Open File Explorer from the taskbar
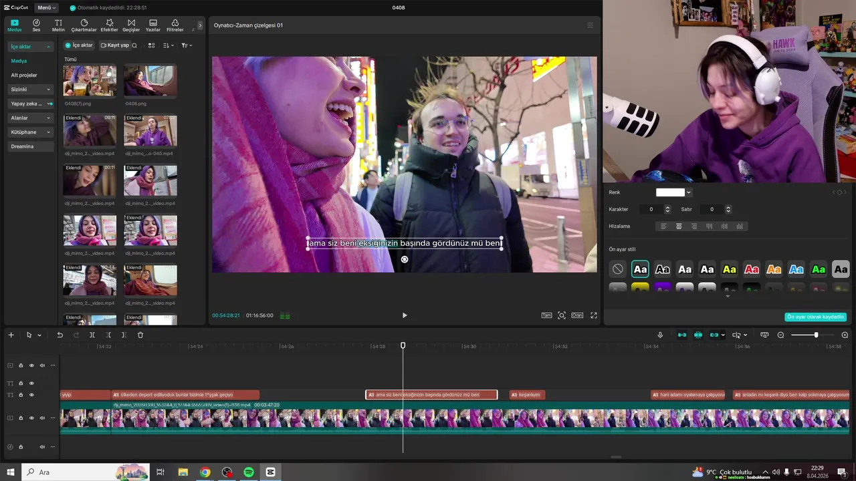856x481 pixels. pyautogui.click(x=183, y=472)
